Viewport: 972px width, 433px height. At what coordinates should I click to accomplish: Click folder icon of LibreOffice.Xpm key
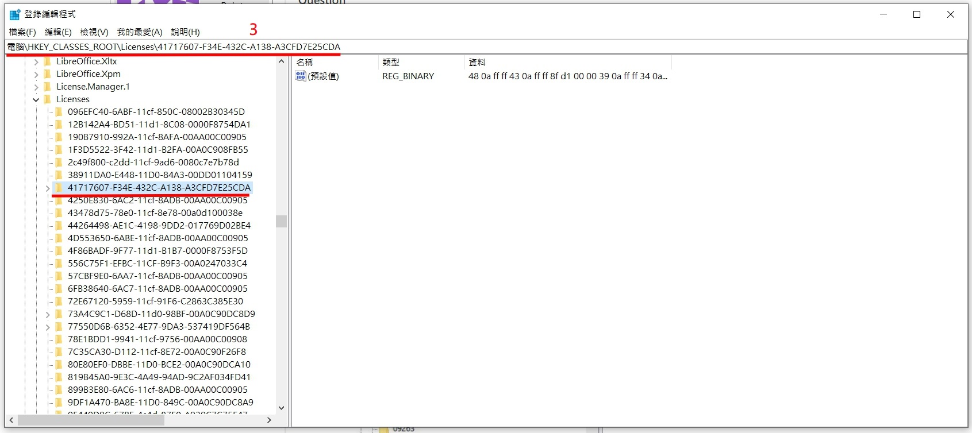coord(48,74)
